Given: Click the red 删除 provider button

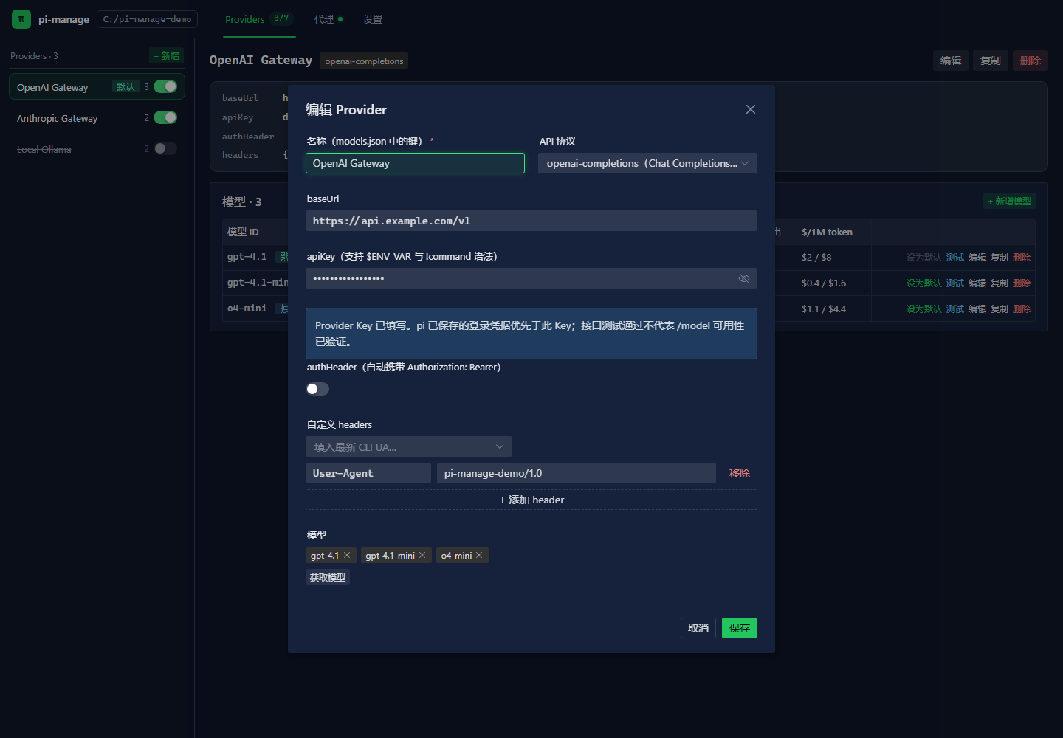Looking at the screenshot, I should point(1031,61).
